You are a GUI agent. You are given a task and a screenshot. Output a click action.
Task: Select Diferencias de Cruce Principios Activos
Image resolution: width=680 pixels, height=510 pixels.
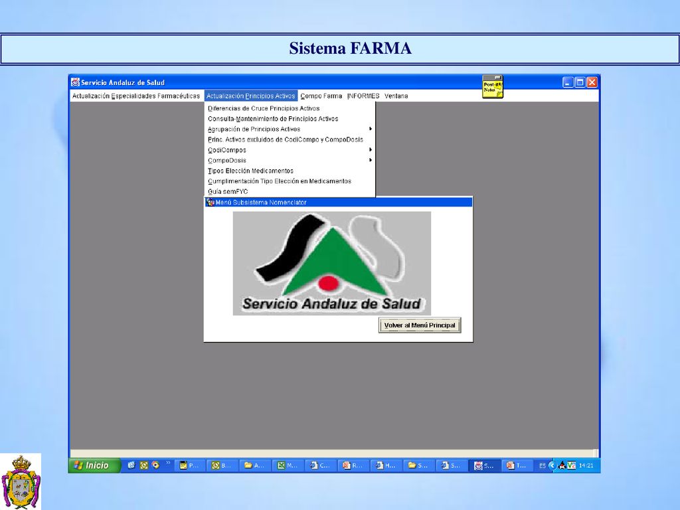click(290, 108)
